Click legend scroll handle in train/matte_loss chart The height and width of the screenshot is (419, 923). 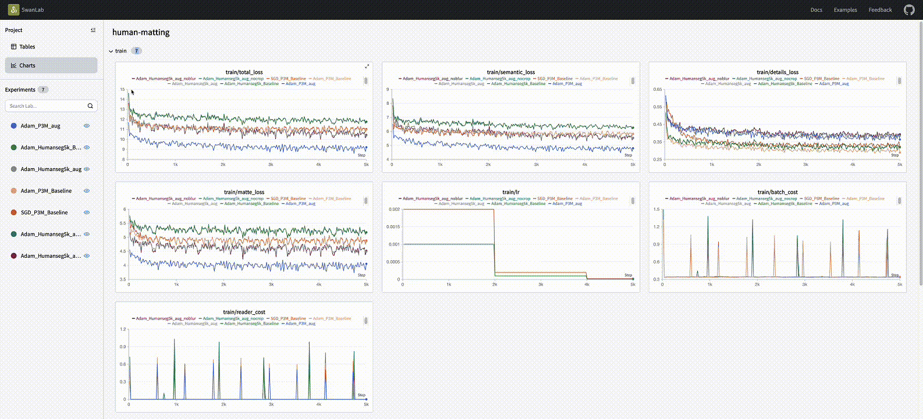365,201
